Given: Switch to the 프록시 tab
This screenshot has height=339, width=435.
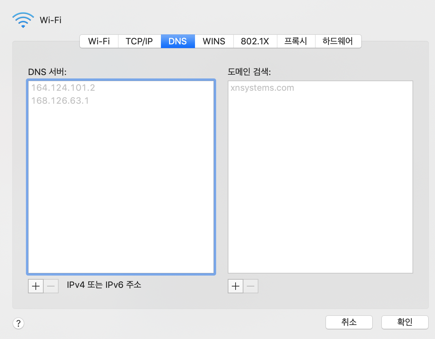Looking at the screenshot, I should tap(296, 41).
